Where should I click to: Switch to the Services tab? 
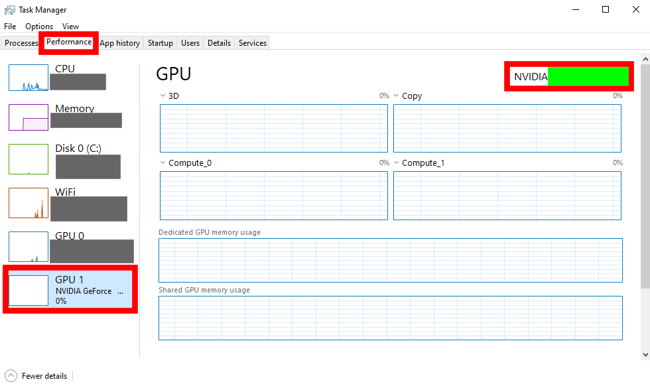(253, 42)
